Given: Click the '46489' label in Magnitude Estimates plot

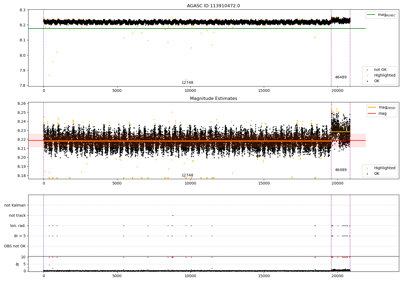Looking at the screenshot, I should (340, 170).
